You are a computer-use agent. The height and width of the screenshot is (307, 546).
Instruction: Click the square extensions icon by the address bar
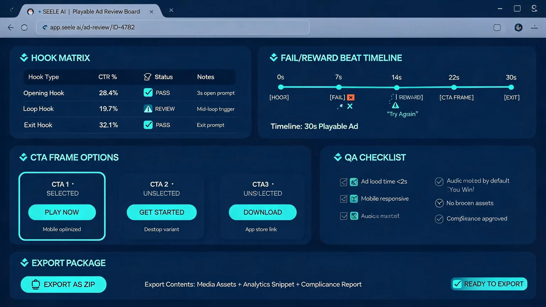(x=497, y=27)
